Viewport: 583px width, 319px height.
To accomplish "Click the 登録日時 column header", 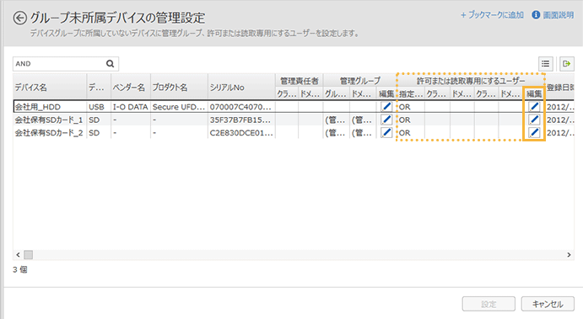I will coord(560,88).
